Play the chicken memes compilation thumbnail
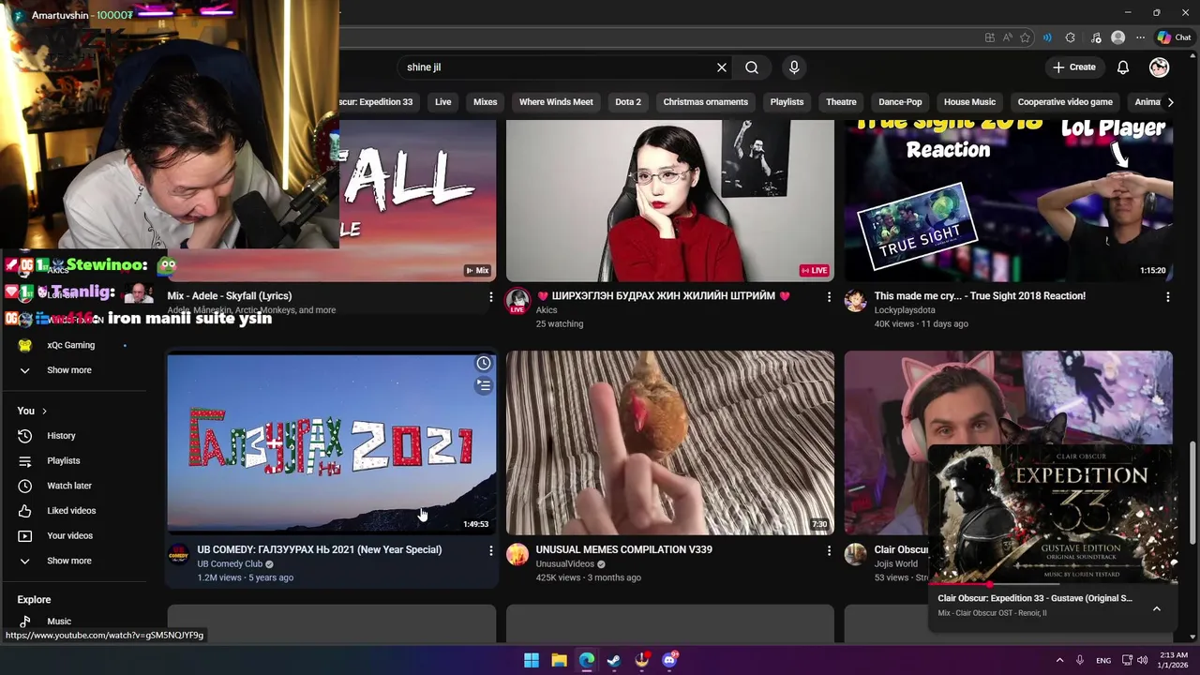1200x675 pixels. [x=670, y=442]
